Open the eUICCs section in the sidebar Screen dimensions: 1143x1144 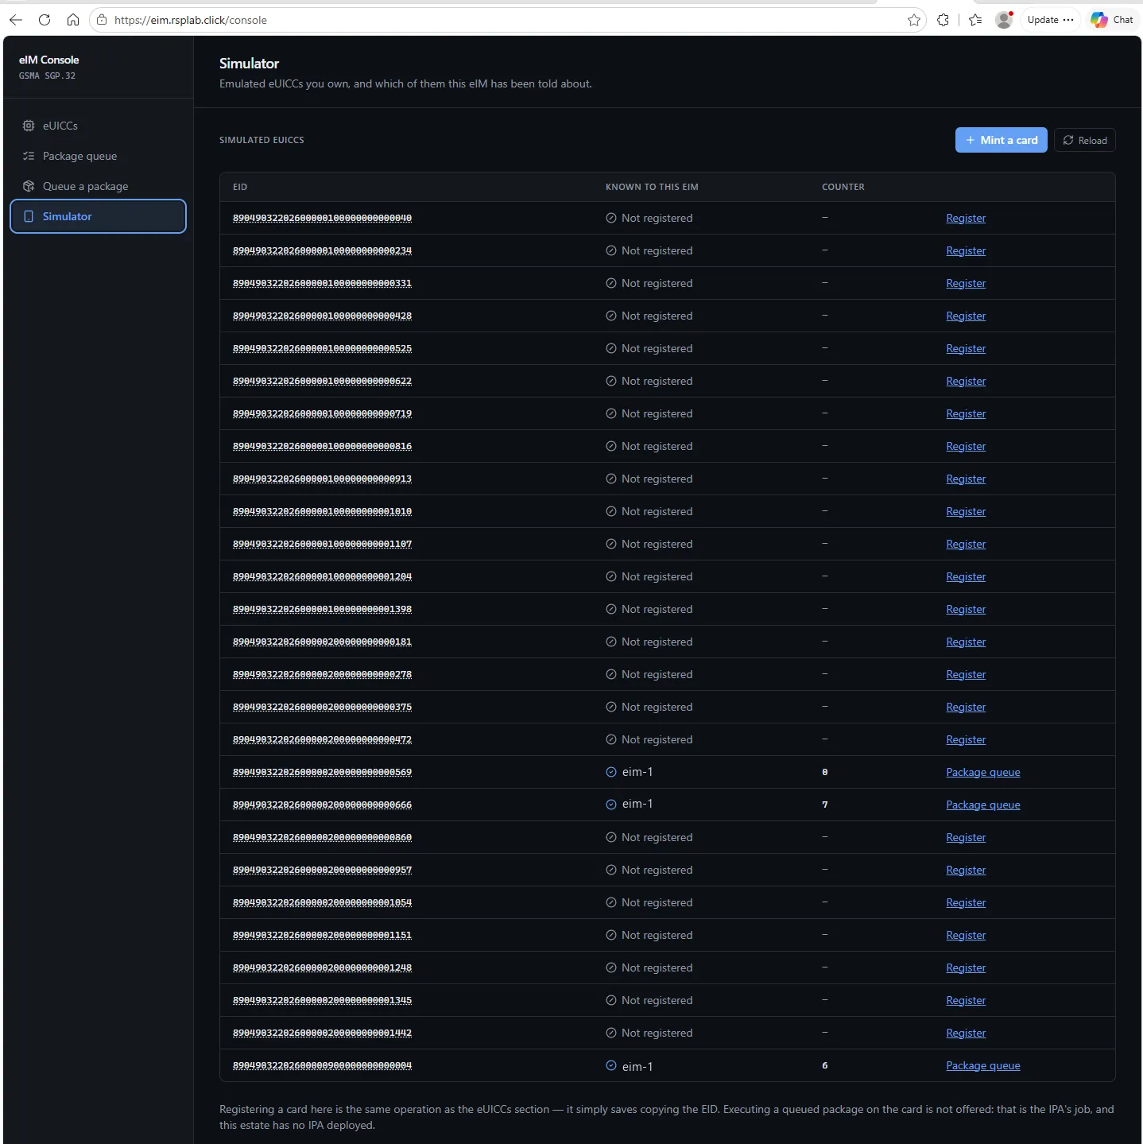coord(98,126)
